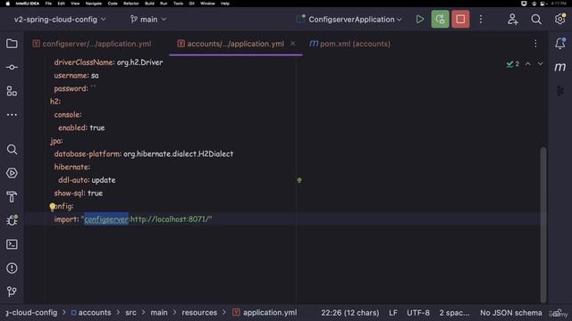Click the database-platform line in editor
The width and height of the screenshot is (572, 321).
[144, 154]
